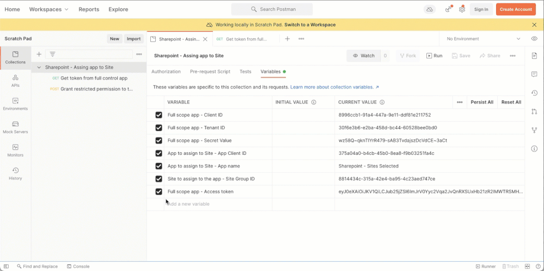Screen dimensions: 544x271
Task: Go to Home in top navigation
Action: (12, 9)
